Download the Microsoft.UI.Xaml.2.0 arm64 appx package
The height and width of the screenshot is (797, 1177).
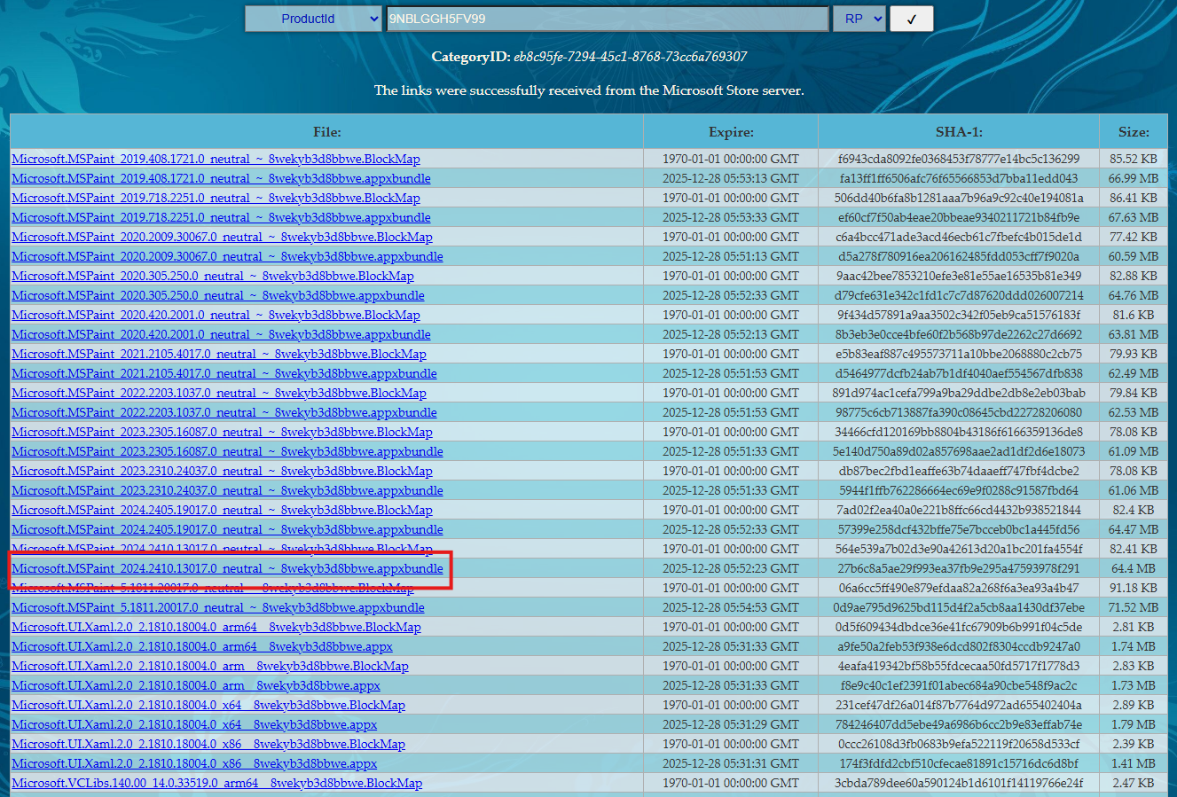[201, 646]
